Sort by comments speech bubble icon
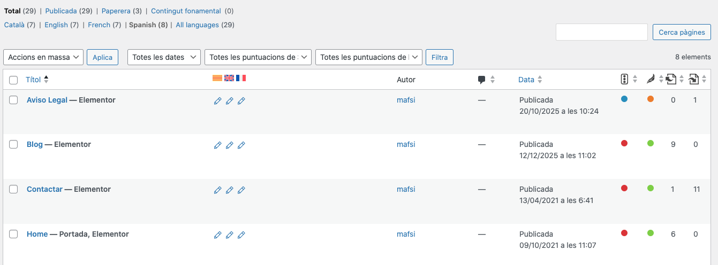 482,80
